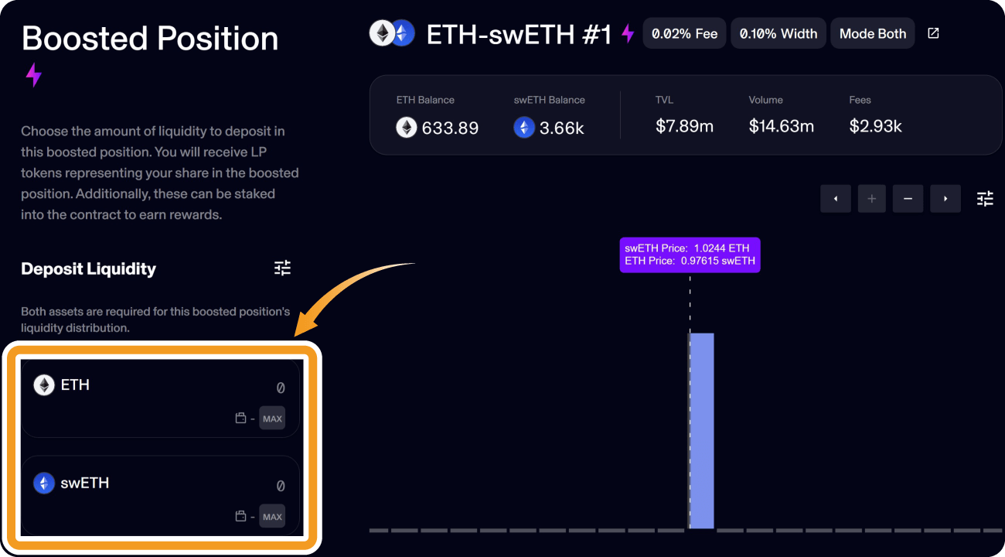Click the swETH amount input field
Screen dimensions: 1005x557
pos(160,496)
